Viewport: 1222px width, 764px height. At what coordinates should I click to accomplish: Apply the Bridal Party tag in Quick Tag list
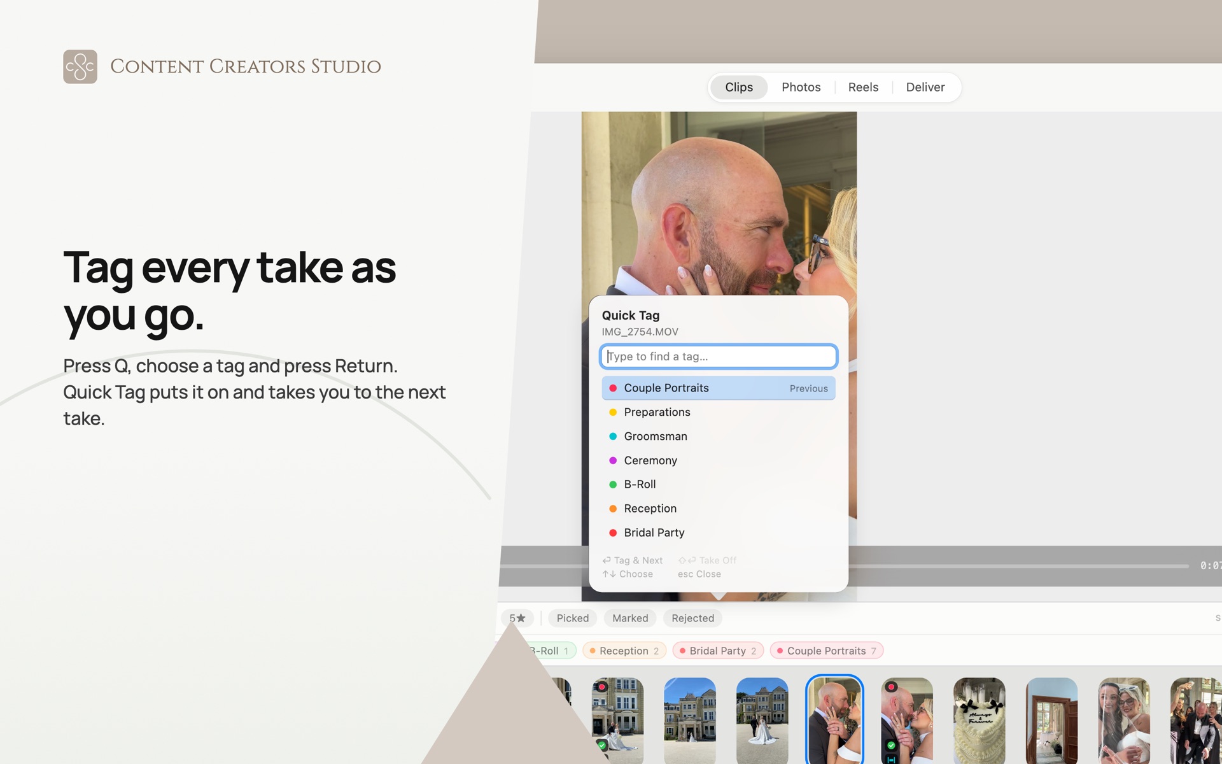pos(719,533)
